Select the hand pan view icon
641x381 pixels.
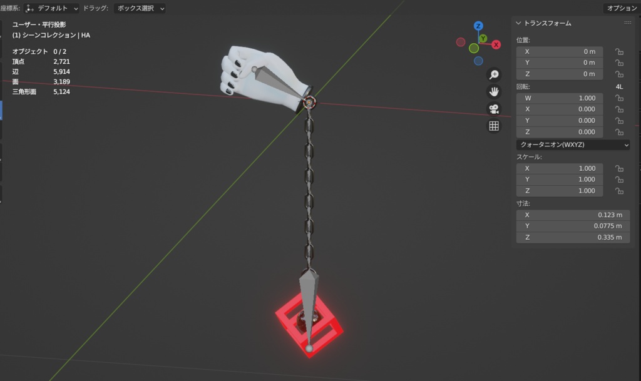point(494,92)
